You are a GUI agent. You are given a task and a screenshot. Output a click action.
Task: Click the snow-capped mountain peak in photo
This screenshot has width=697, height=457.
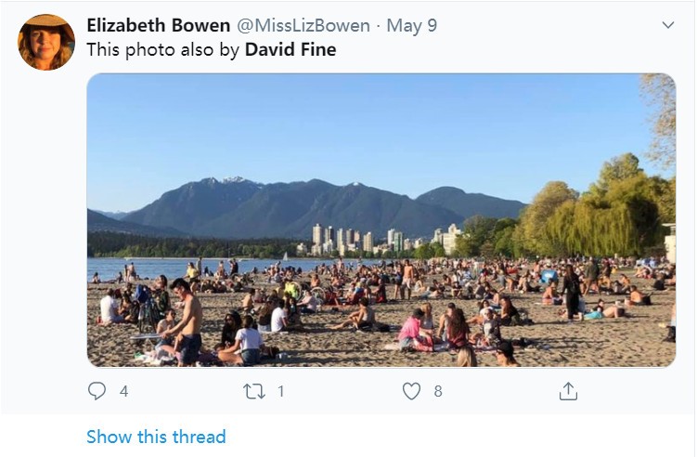tap(233, 181)
